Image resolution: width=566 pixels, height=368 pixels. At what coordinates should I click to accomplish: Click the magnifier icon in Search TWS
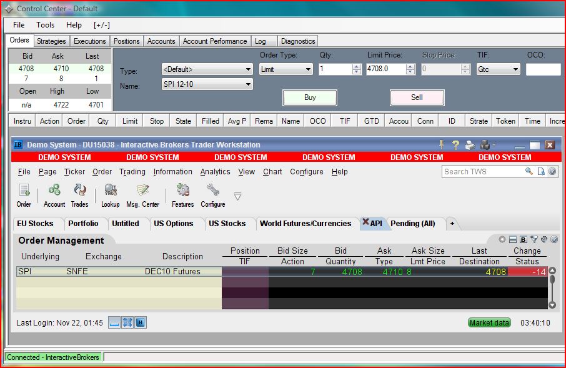pos(529,172)
